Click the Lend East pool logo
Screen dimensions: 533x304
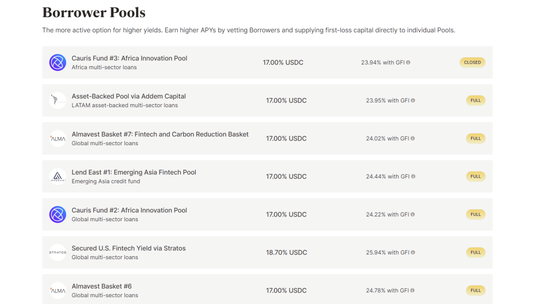(58, 176)
